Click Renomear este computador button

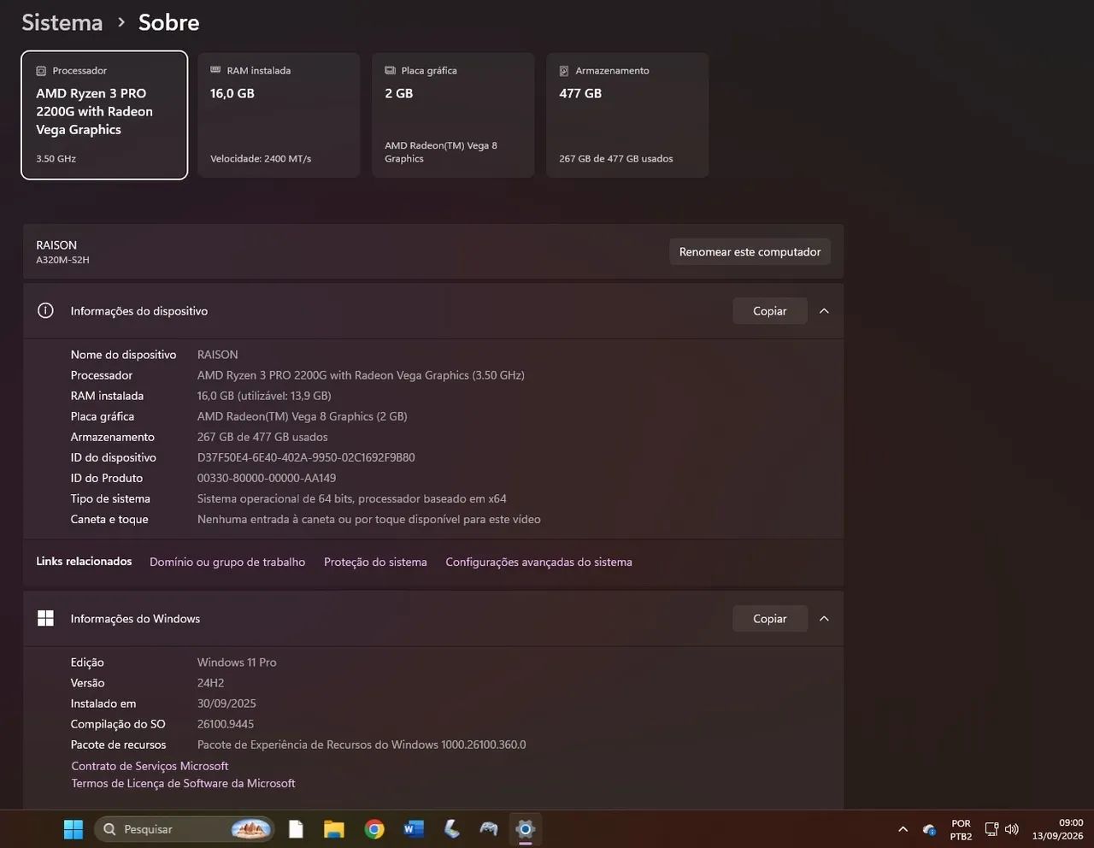click(x=750, y=252)
